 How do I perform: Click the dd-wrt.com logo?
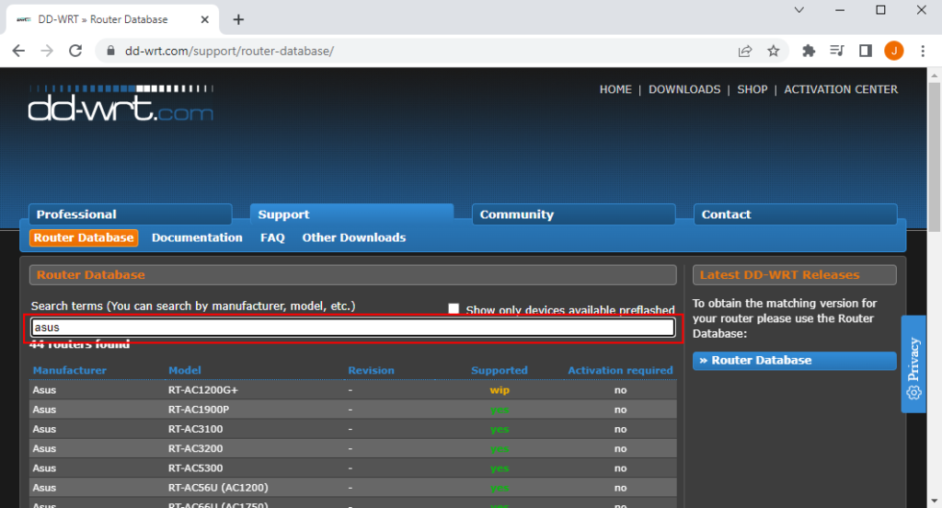(121, 103)
